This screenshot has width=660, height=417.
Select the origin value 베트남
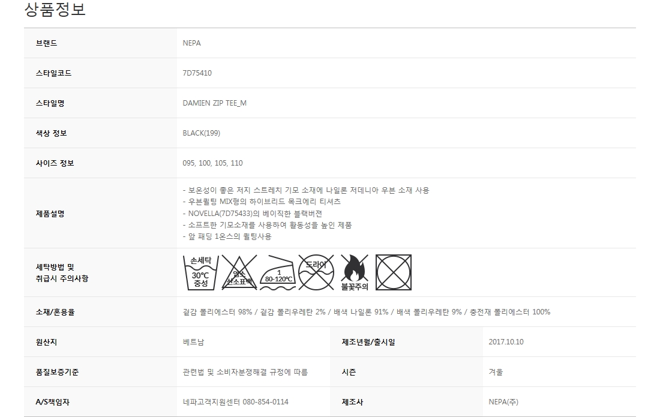click(193, 342)
